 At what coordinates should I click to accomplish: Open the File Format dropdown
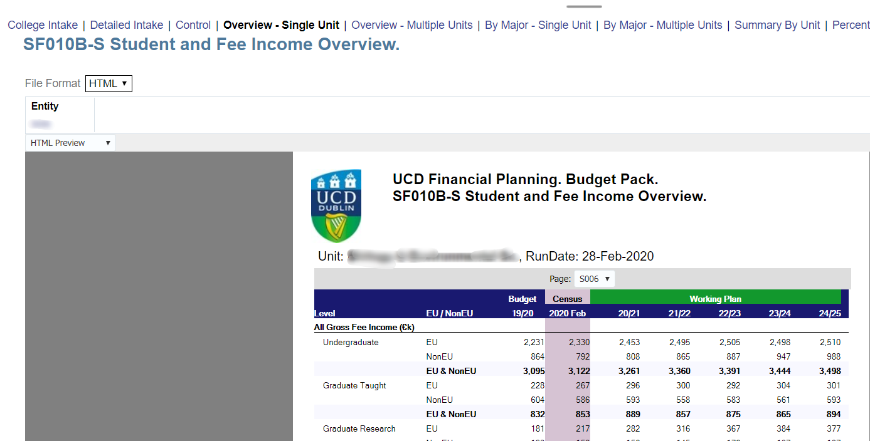[x=109, y=83]
